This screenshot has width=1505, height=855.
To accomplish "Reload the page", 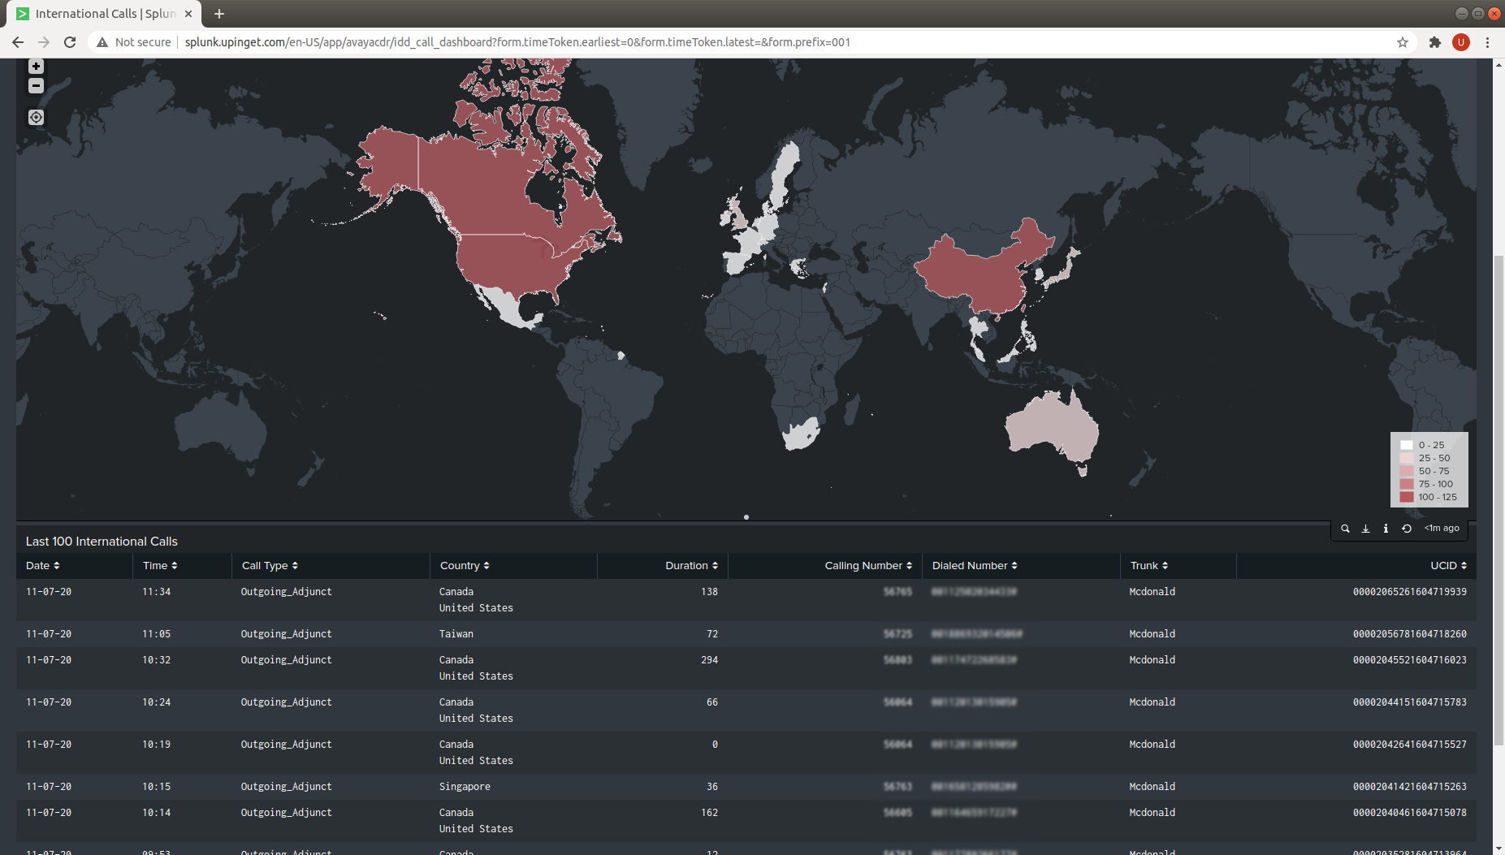I will pyautogui.click(x=70, y=42).
